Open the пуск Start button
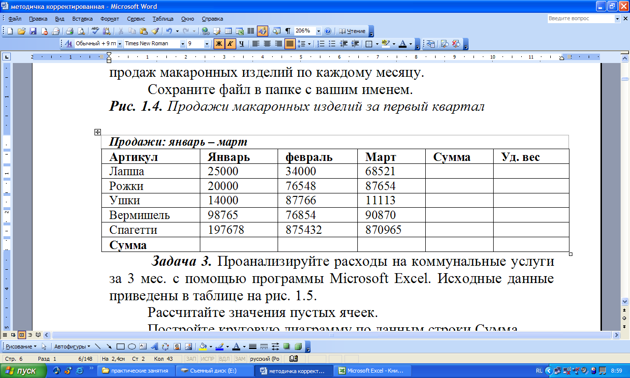Viewport: 630px width, 378px height. point(24,371)
